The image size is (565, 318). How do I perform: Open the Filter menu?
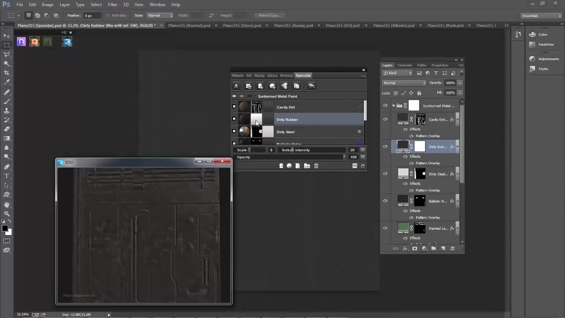[113, 4]
